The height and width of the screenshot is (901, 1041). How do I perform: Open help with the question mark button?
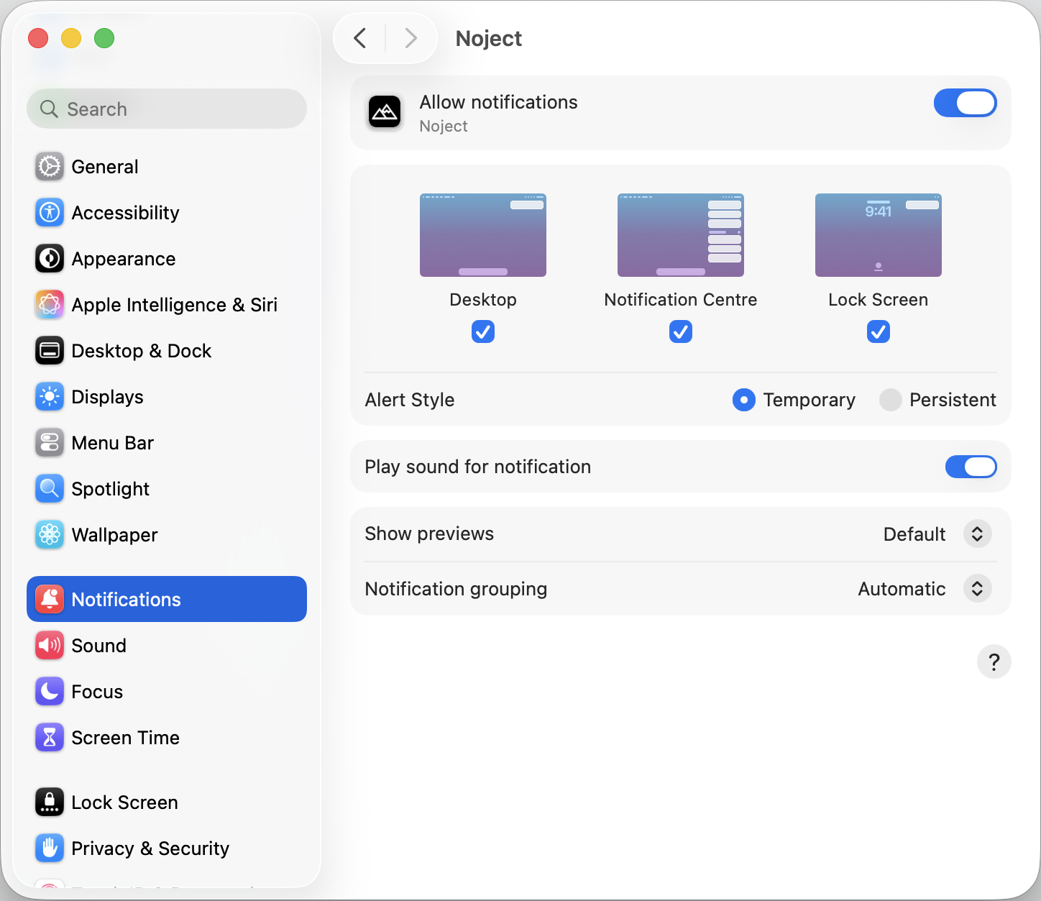(x=994, y=662)
